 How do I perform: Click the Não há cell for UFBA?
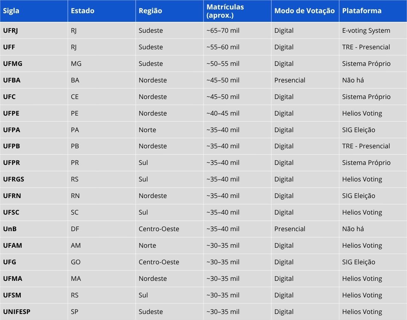click(353, 80)
